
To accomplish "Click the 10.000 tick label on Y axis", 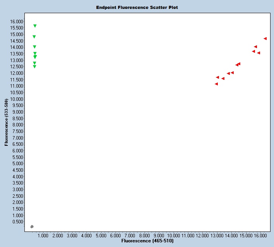I will (x=17, y=99).
